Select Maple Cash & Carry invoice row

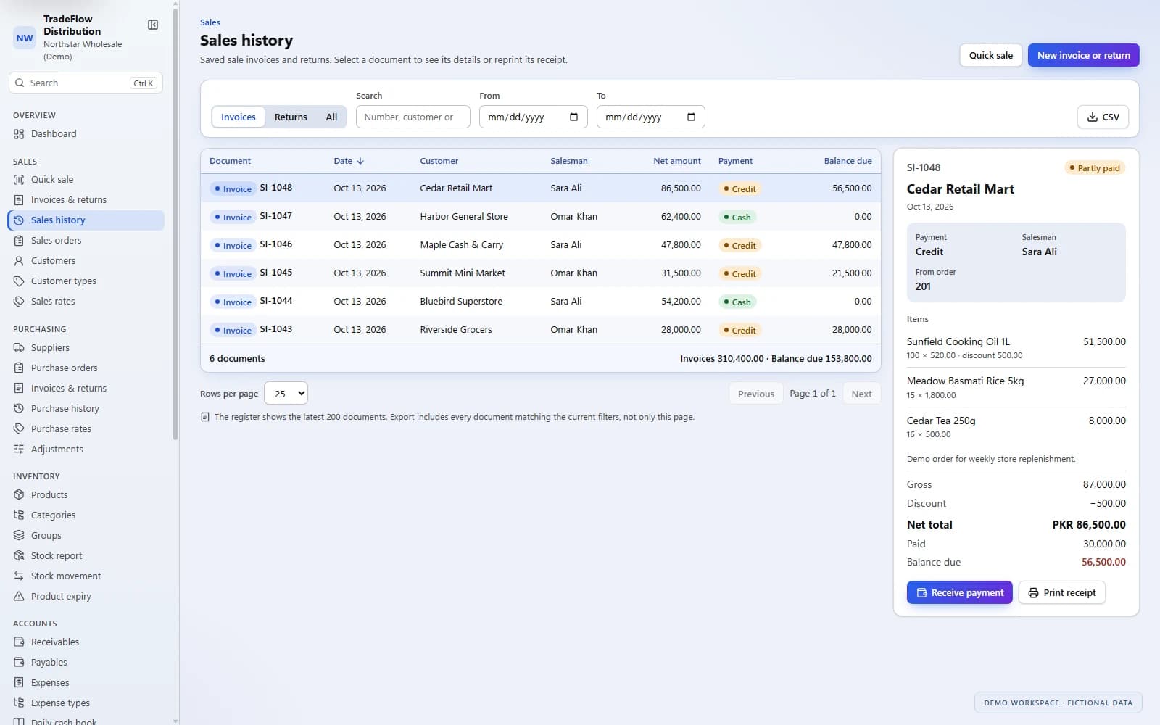(541, 245)
